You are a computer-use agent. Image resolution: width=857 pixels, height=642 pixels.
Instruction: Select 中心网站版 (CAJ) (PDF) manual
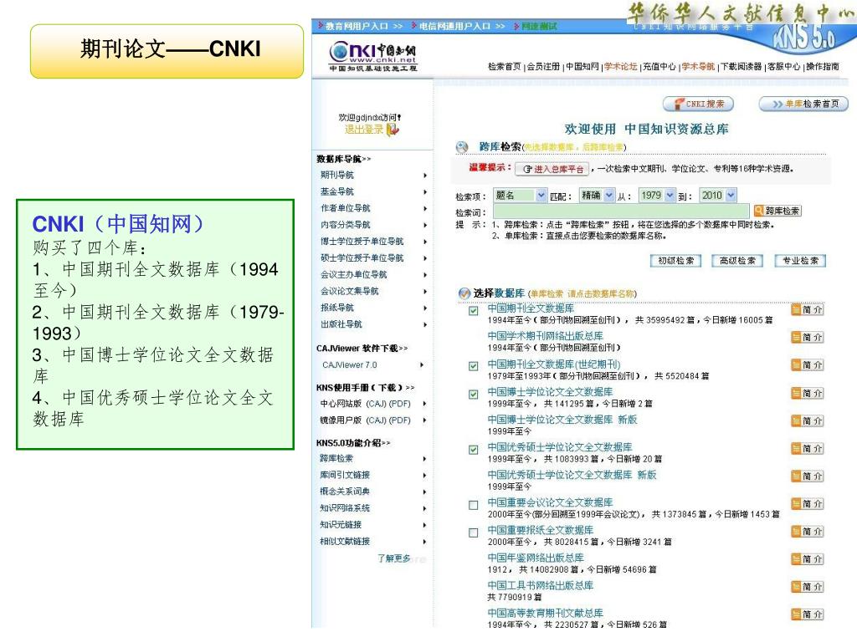(365, 404)
